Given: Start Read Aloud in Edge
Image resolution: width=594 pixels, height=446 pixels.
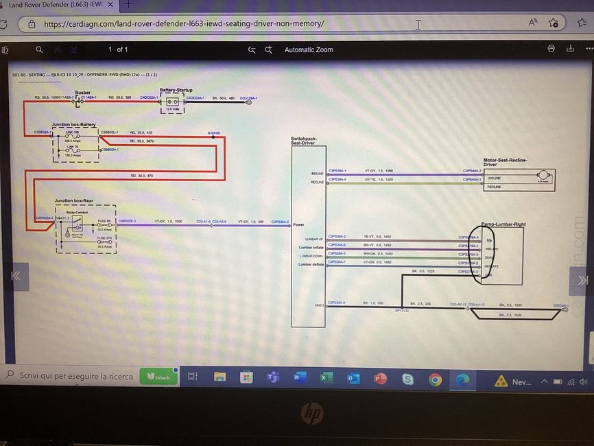Looking at the screenshot, I should pos(533,23).
